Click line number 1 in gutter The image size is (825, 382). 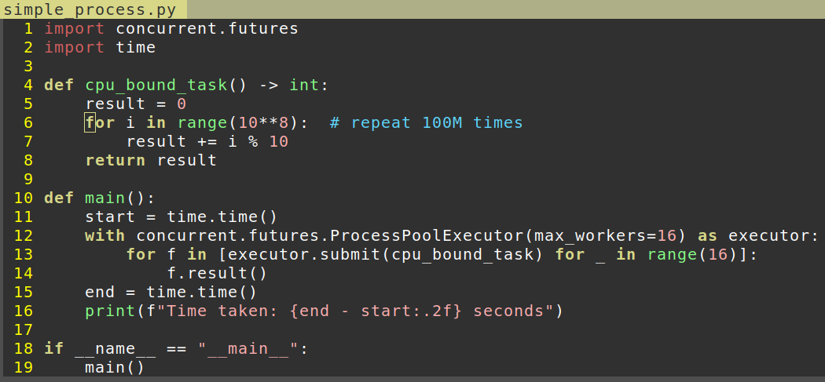pos(27,28)
